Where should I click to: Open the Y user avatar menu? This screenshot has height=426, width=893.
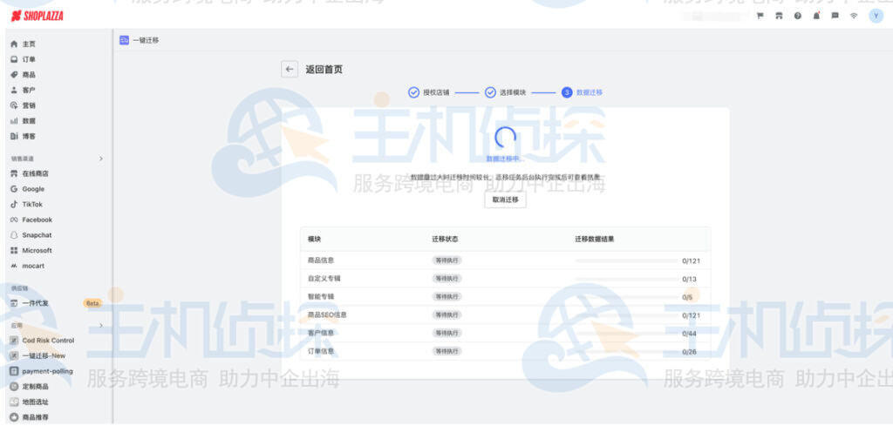876,16
